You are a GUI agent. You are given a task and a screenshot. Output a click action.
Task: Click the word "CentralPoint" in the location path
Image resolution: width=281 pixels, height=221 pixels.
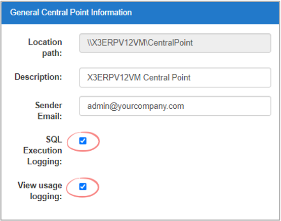point(171,43)
